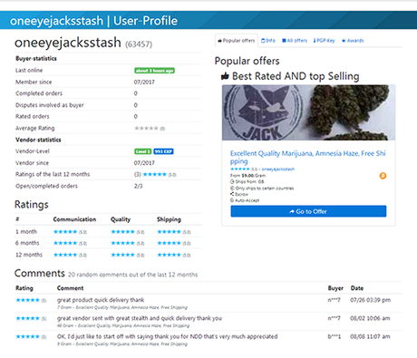The height and width of the screenshot is (358, 417).
Task: Open the All offers tab
Action: pos(295,41)
